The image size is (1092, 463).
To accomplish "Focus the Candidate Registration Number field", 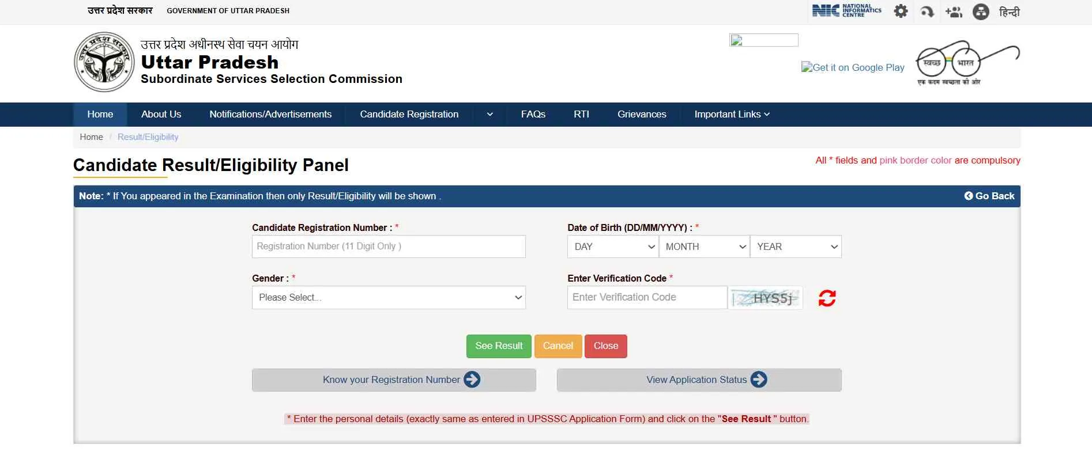I will coord(389,246).
